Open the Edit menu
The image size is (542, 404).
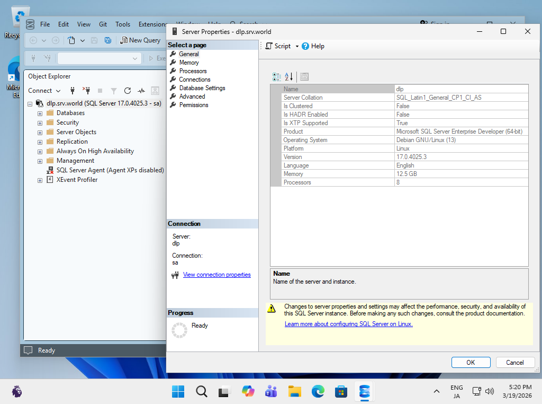point(64,24)
